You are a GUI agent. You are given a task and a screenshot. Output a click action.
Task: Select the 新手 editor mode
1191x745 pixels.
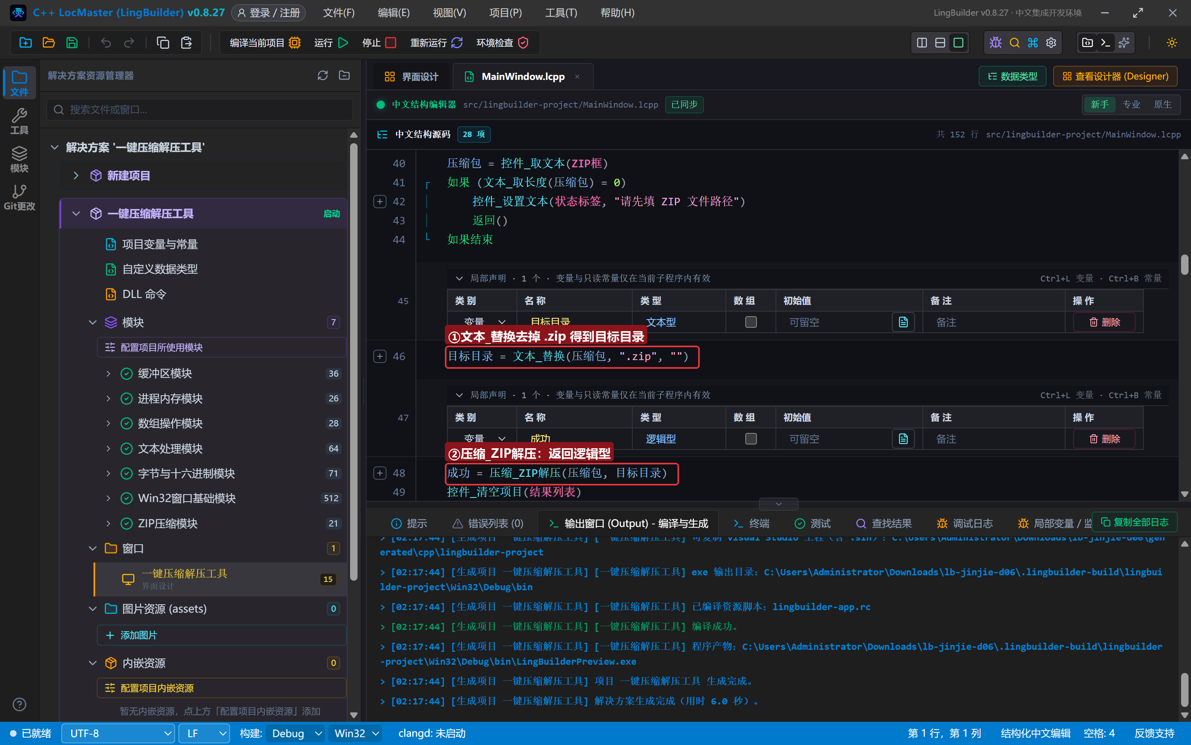coord(1100,104)
